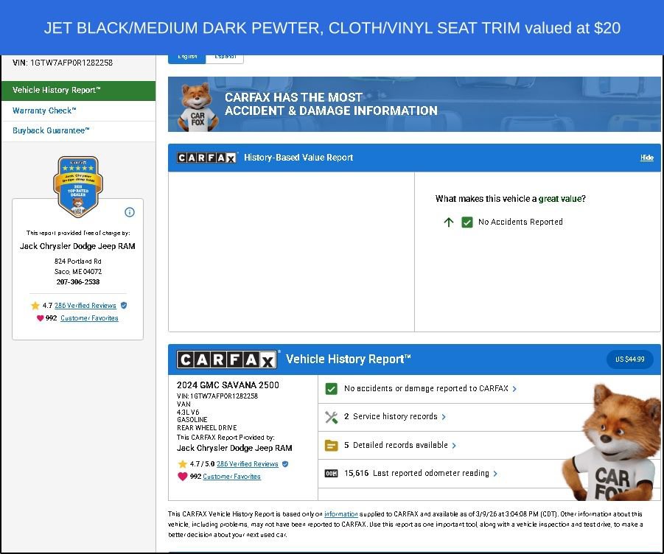The height and width of the screenshot is (554, 664).
Task: Click the top-rated dealer badge
Action: click(x=77, y=186)
